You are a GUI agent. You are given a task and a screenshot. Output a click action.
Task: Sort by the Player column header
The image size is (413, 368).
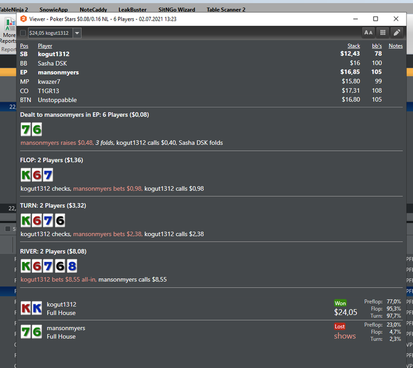45,46
